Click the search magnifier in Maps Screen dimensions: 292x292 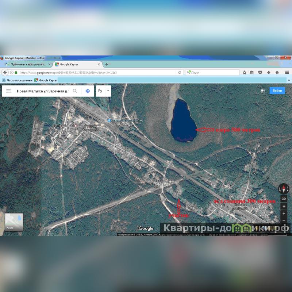click(75, 91)
